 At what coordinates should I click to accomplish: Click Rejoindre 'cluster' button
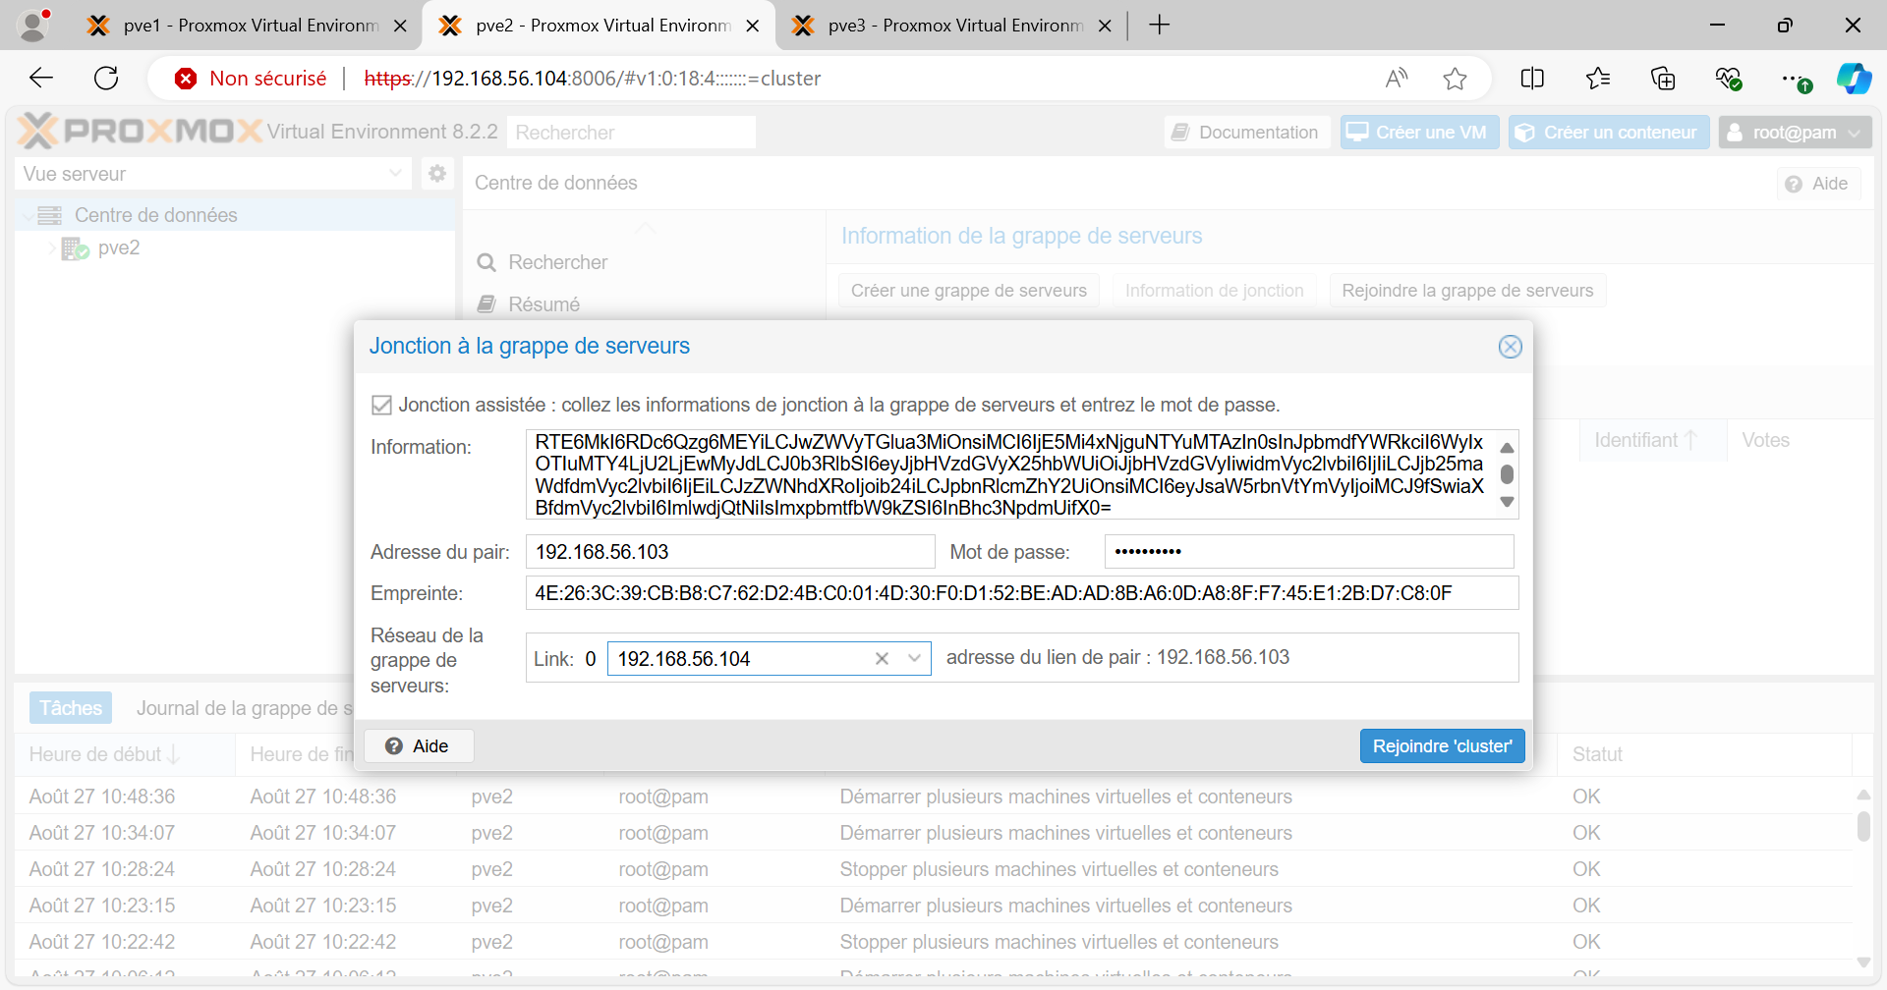pyautogui.click(x=1442, y=746)
